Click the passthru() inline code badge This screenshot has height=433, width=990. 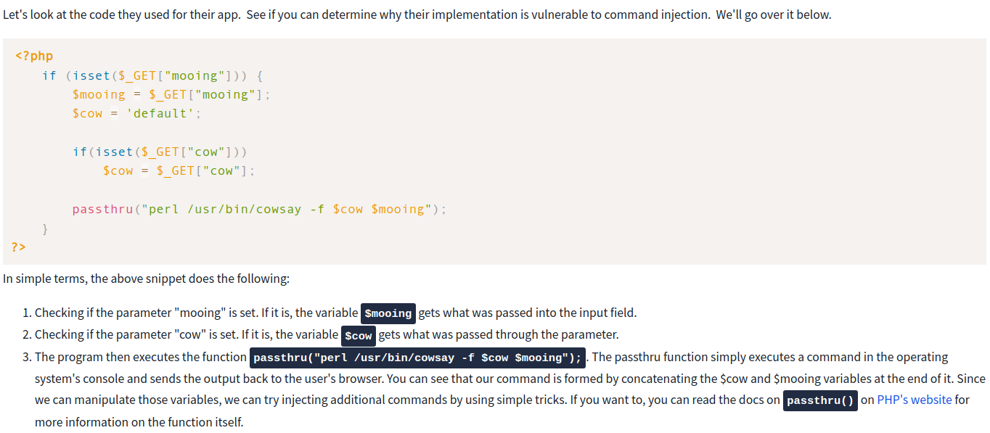pos(820,400)
